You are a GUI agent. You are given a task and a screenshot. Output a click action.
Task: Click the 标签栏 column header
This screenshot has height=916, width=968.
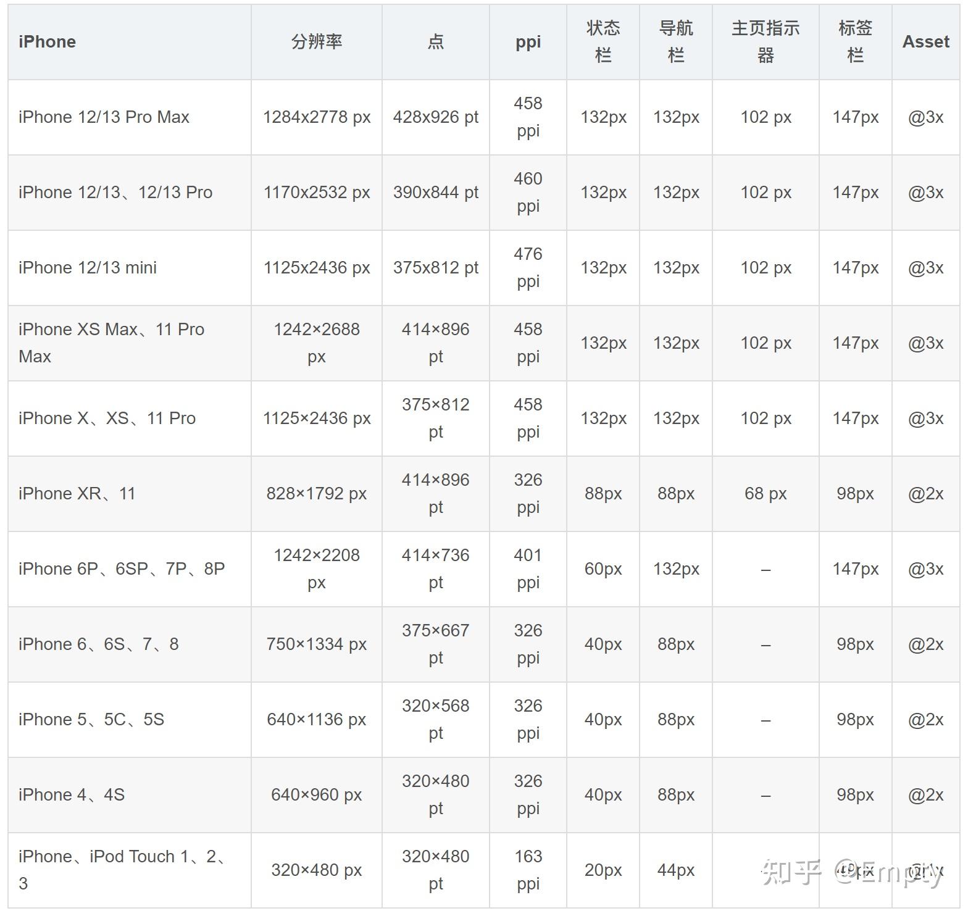click(855, 42)
